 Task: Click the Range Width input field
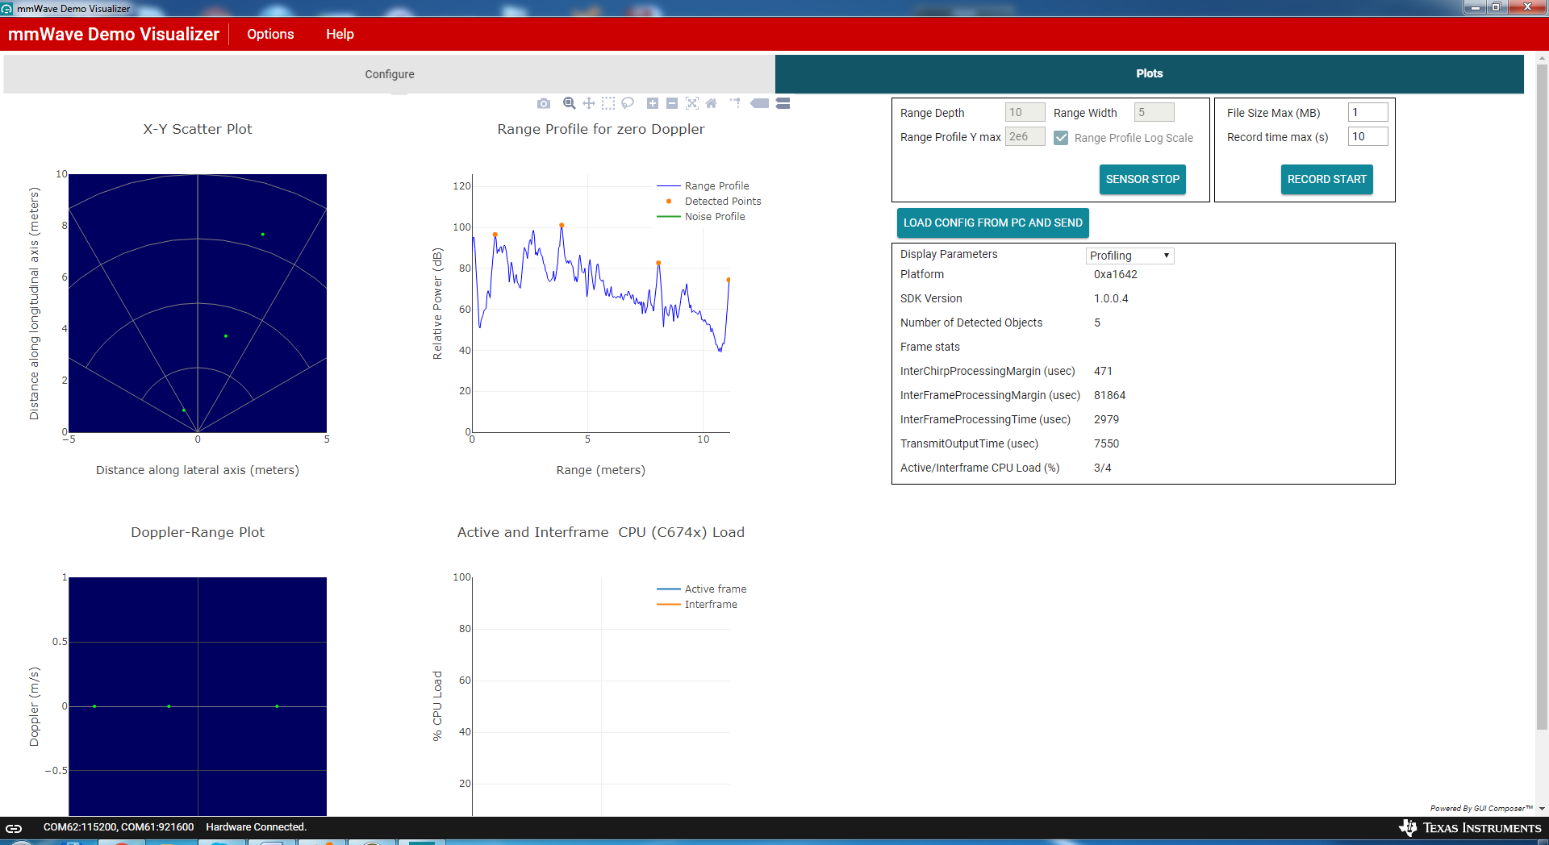1154,112
